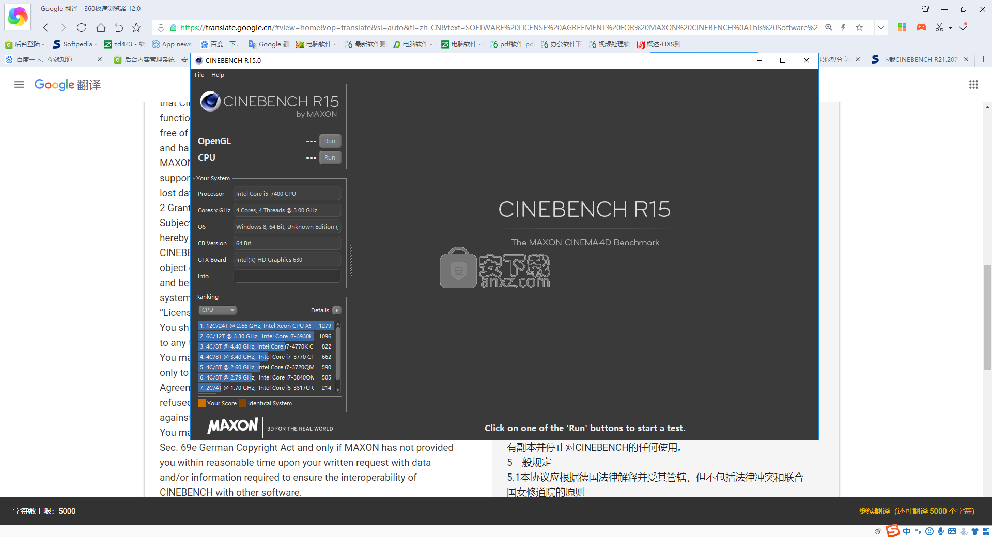Open the browser skin shirt icon
This screenshot has width=992, height=537.
[925, 9]
